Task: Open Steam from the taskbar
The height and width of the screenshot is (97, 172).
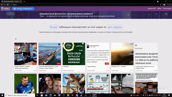Action: [x=81, y=95]
